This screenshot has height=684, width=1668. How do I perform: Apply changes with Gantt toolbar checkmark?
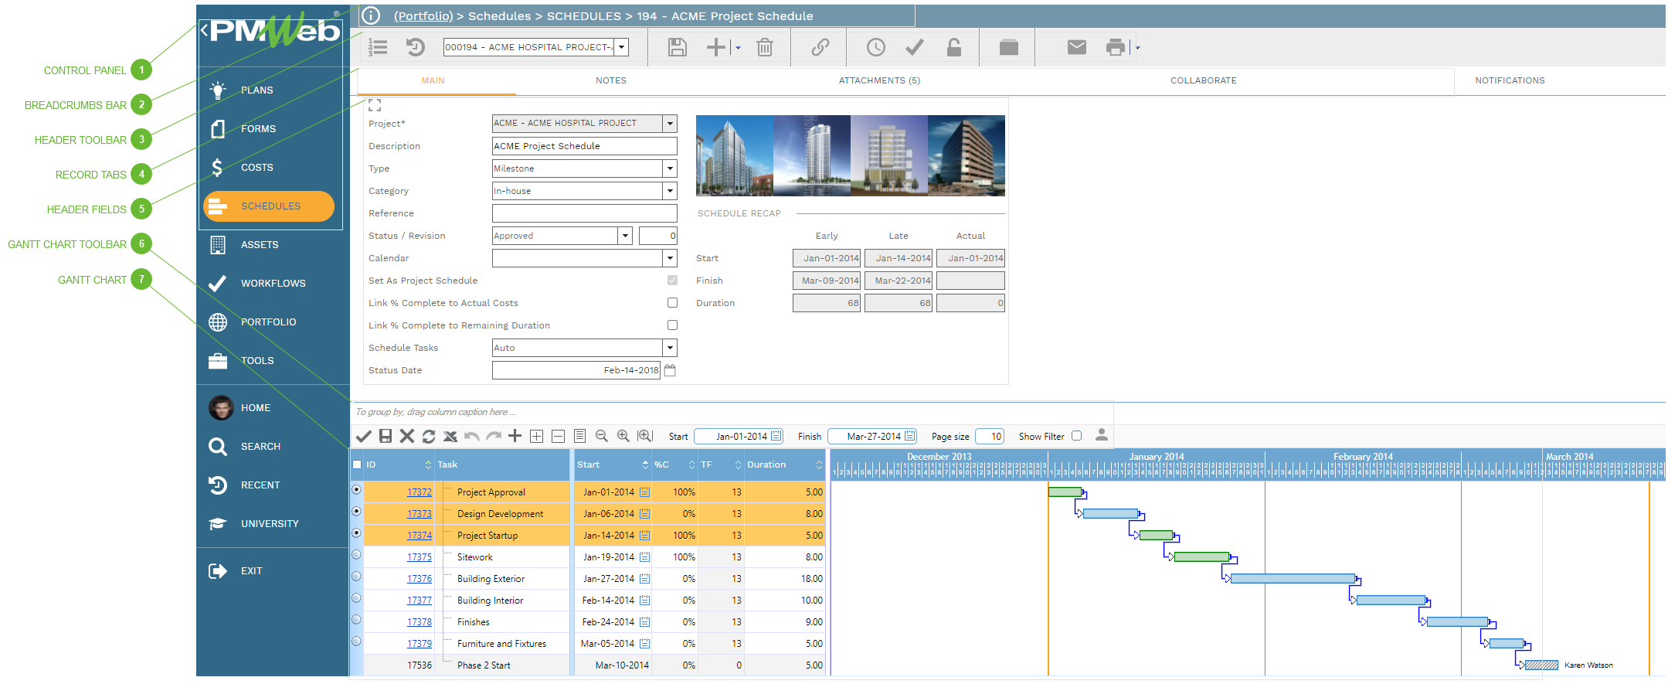click(363, 436)
